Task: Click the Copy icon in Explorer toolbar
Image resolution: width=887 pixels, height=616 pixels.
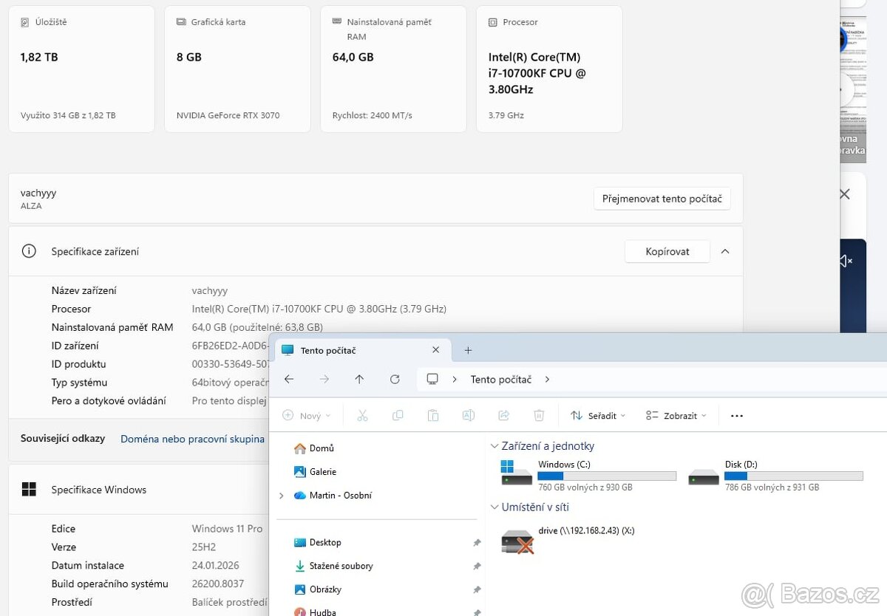Action: (398, 416)
